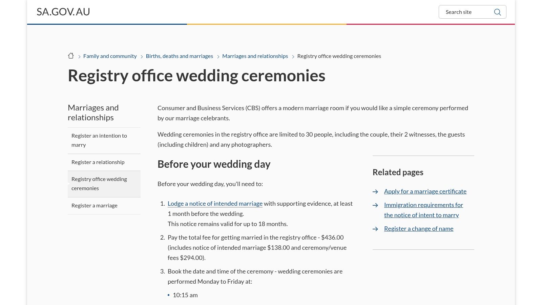Click the chevron before "Registry office wedding ceremonies"
This screenshot has height=305, width=542.
(293, 56)
